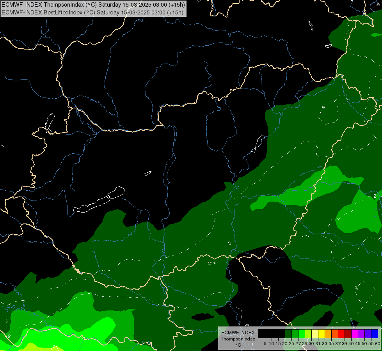382x351 pixels.
Task: Click the legend tick label 60
Action: click(x=378, y=344)
